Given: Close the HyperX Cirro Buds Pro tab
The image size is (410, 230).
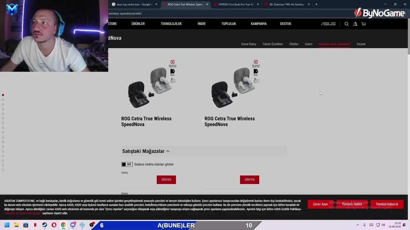Looking at the screenshot, I should [x=258, y=4].
